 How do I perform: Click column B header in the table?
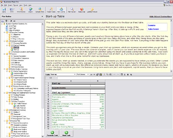tap(98, 81)
